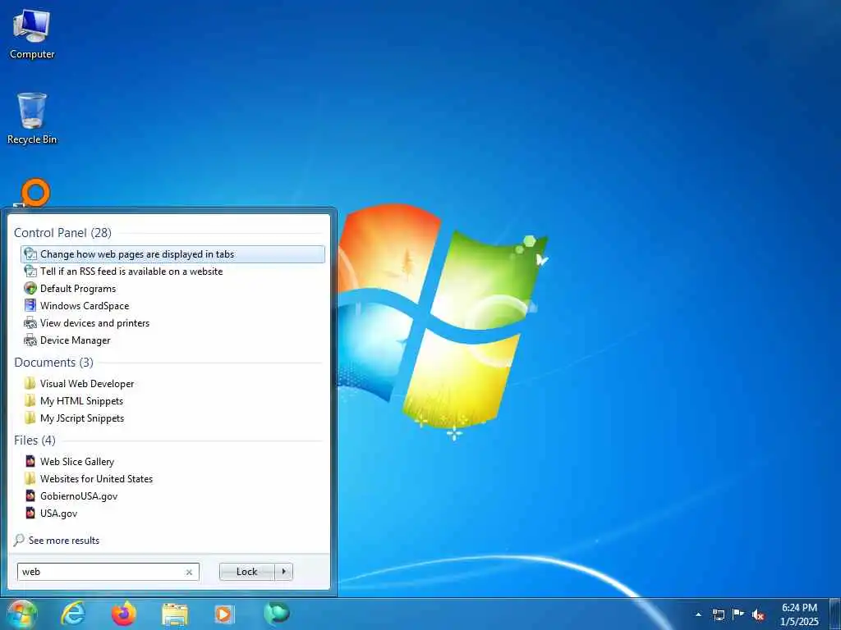Launch Internet Explorer from the taskbar
The width and height of the screenshot is (841, 630).
pyautogui.click(x=73, y=614)
